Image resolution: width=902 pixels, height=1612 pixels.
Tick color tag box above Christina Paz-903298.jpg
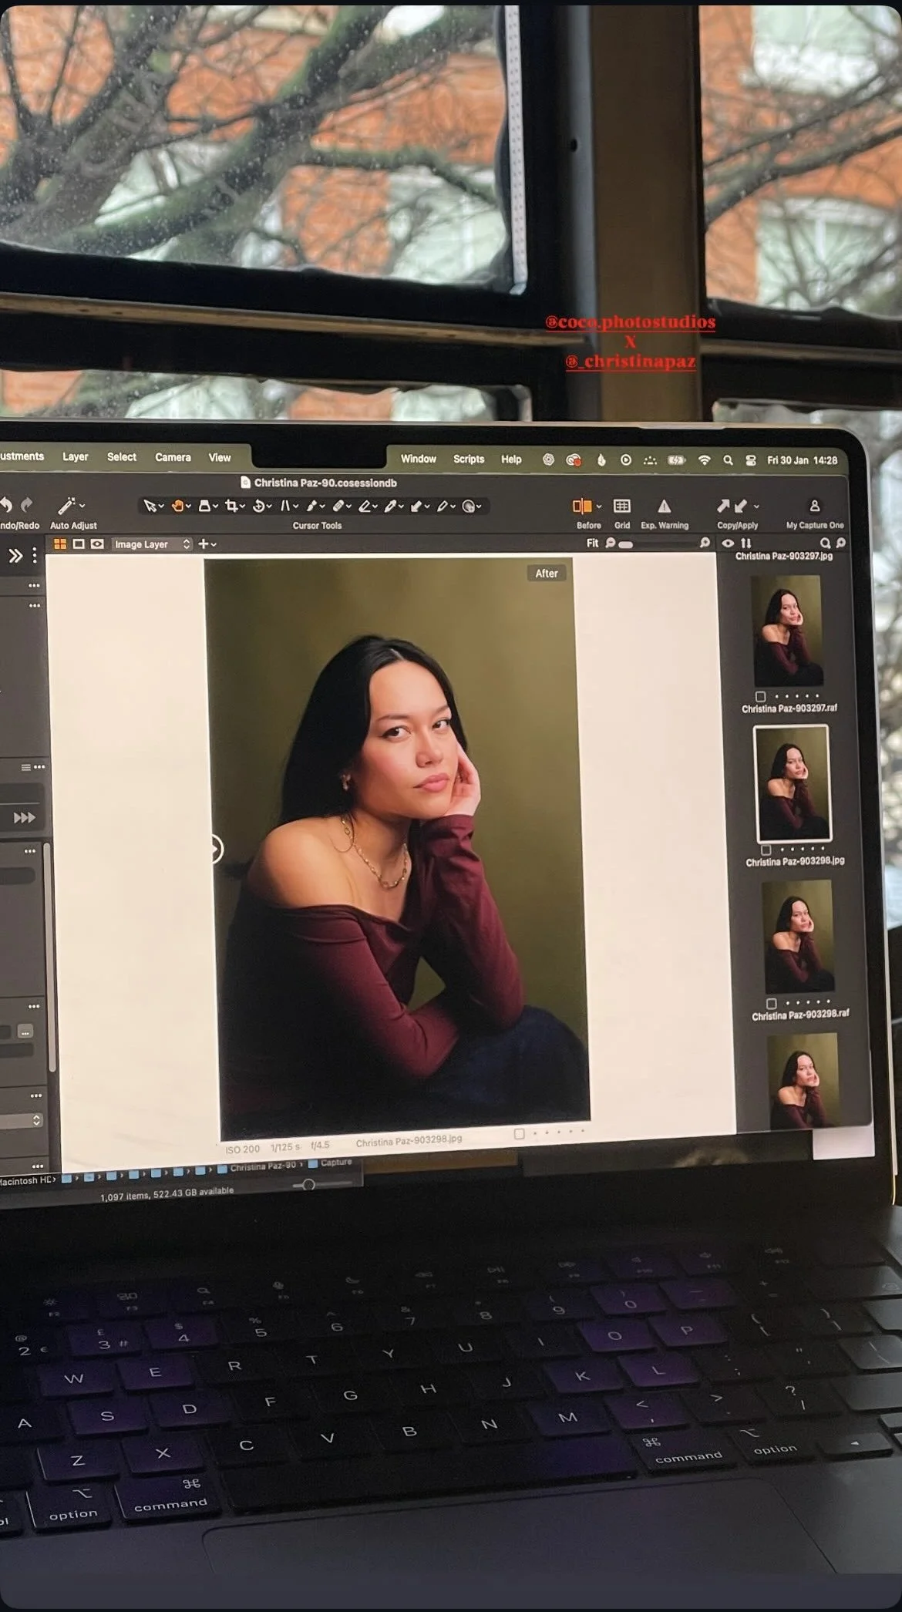[766, 850]
